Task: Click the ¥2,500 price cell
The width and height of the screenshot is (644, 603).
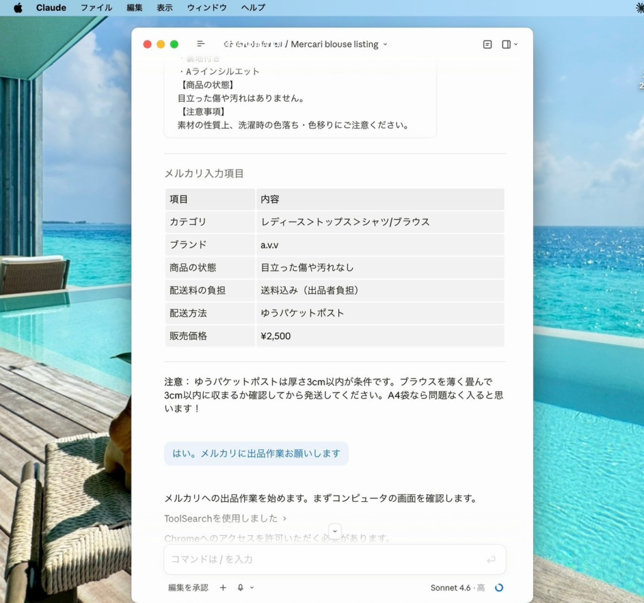Action: (x=380, y=336)
